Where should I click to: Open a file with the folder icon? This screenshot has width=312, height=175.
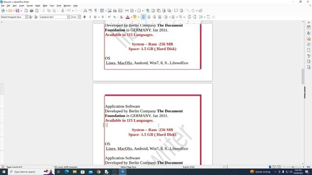pyautogui.click(x=10, y=11)
